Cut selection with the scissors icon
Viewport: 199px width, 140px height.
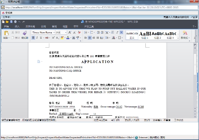coord(13,32)
